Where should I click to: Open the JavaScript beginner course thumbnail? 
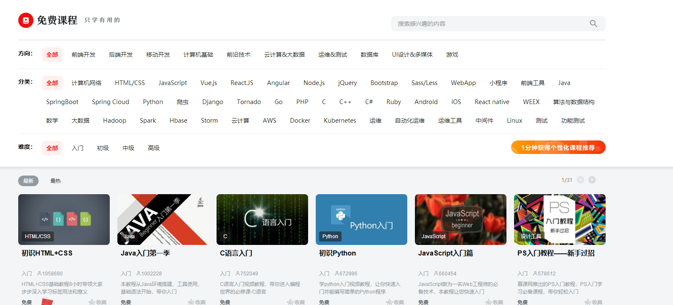461,220
